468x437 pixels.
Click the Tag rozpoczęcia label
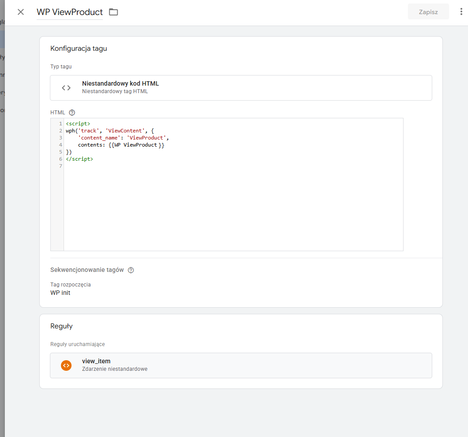[x=71, y=285]
